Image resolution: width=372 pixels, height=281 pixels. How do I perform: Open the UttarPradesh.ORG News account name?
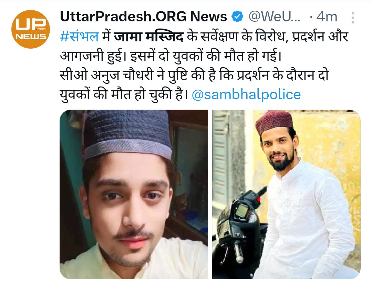pyautogui.click(x=143, y=17)
